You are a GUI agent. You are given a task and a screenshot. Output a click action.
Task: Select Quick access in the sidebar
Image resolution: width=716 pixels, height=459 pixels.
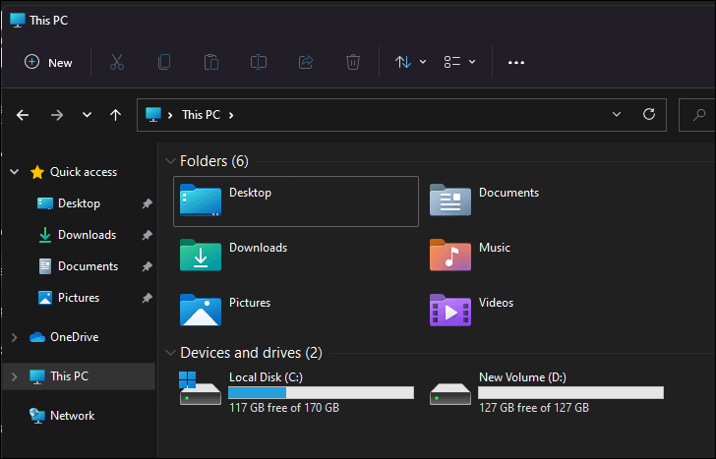84,172
